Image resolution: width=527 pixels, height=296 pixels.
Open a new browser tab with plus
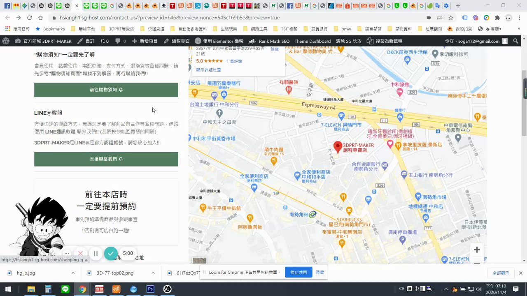coord(458,6)
